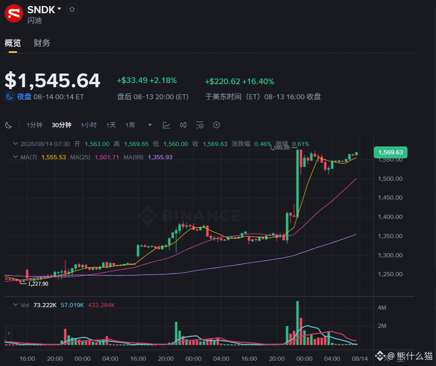Open the SNDK ticker dropdown arrow
Viewport: 436px width, 366px height.
(59, 9)
